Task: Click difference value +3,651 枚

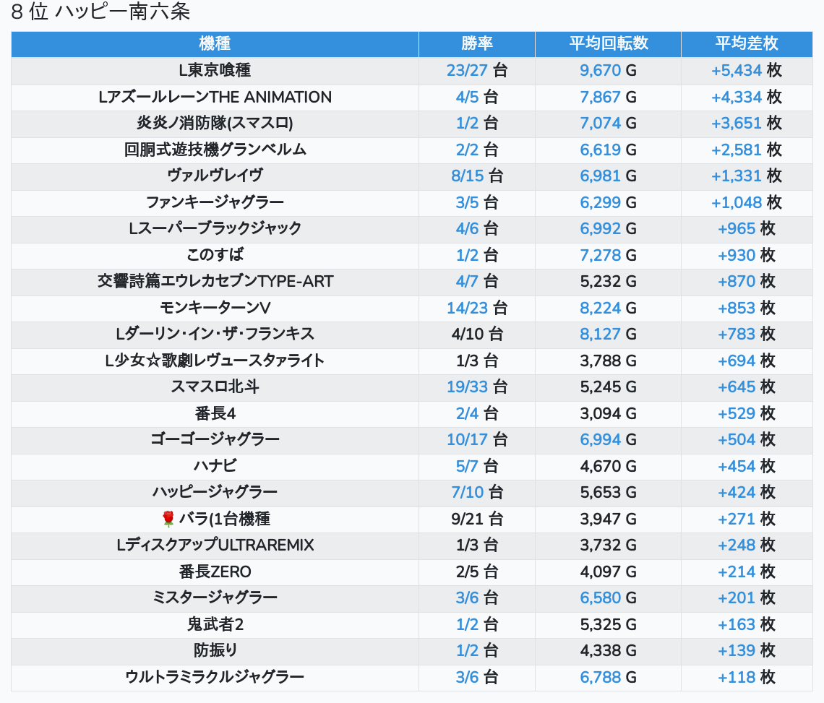Action: click(747, 124)
